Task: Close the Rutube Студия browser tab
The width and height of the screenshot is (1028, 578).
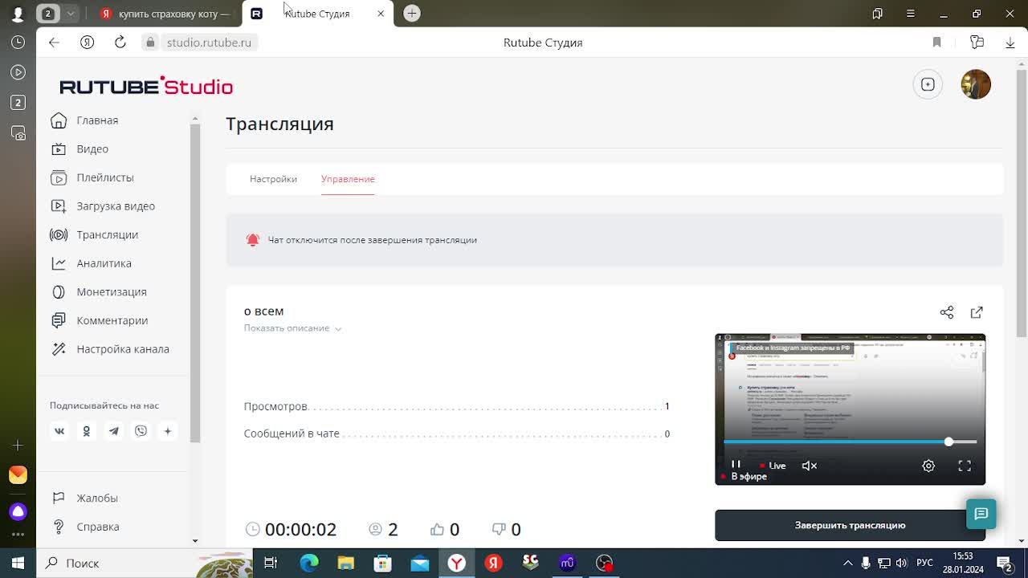Action: pos(381,14)
